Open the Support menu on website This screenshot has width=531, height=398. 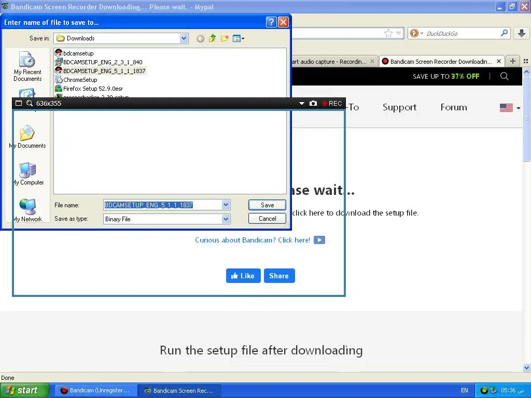click(400, 107)
